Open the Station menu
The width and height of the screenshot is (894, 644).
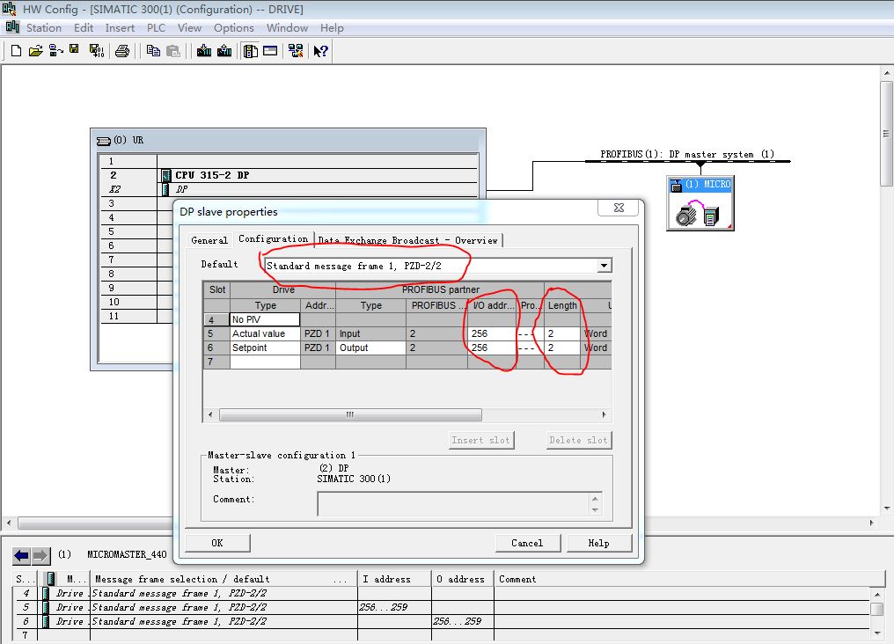coord(43,28)
